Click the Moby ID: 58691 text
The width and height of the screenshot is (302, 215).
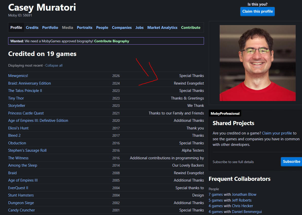20,15
